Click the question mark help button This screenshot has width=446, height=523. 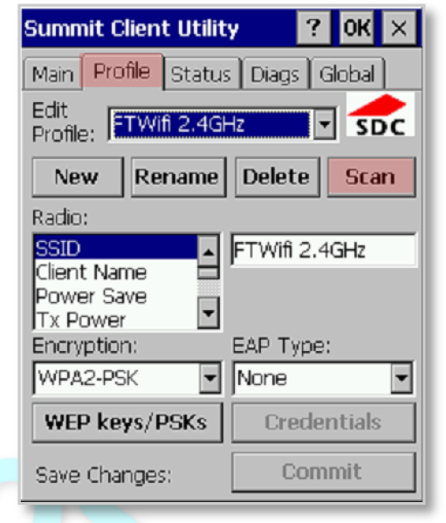coord(313,28)
